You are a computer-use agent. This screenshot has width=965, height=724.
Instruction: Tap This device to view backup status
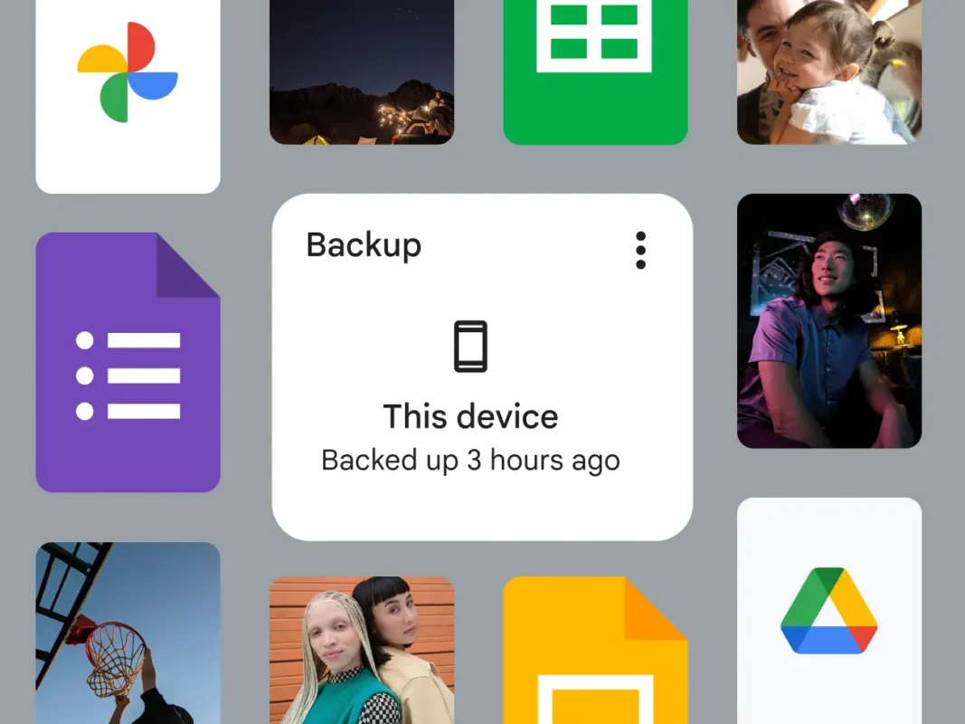[x=471, y=416]
